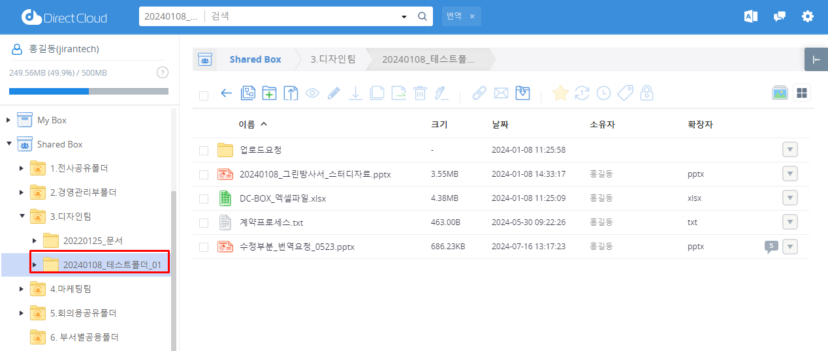The height and width of the screenshot is (351, 828).
Task: Select the 4.마케팅팀 folder in the sidebar
Action: click(71, 288)
